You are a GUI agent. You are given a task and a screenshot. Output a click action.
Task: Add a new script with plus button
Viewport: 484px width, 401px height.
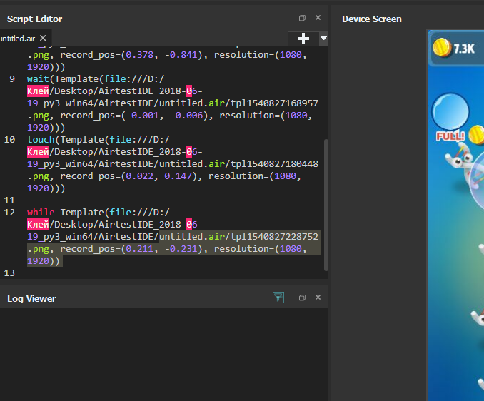tap(303, 39)
